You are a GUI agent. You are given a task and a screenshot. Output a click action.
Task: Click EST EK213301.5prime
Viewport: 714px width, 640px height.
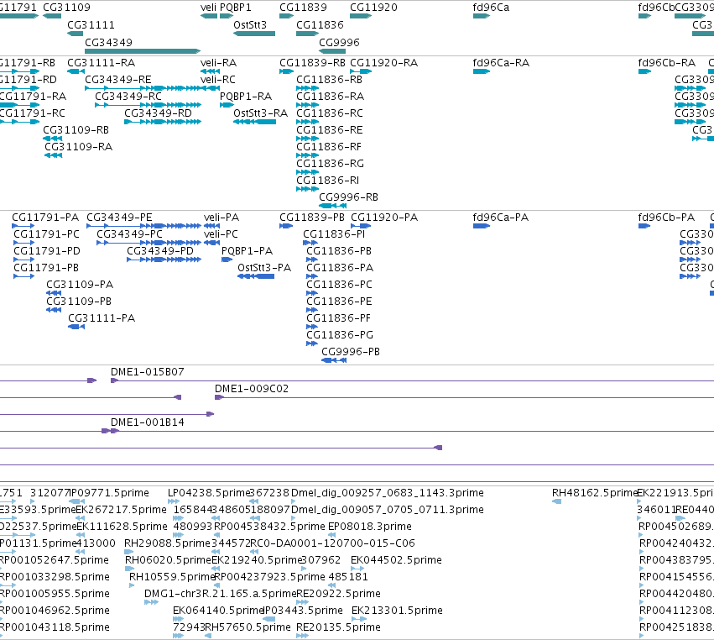coord(397,611)
